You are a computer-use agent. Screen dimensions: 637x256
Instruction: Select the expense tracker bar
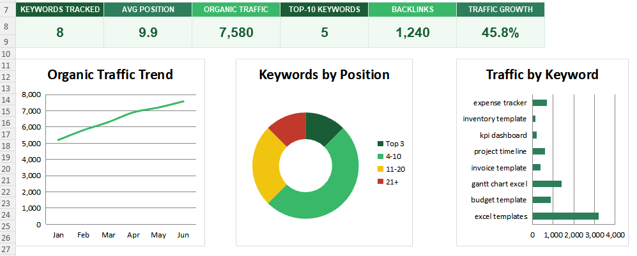coord(539,103)
